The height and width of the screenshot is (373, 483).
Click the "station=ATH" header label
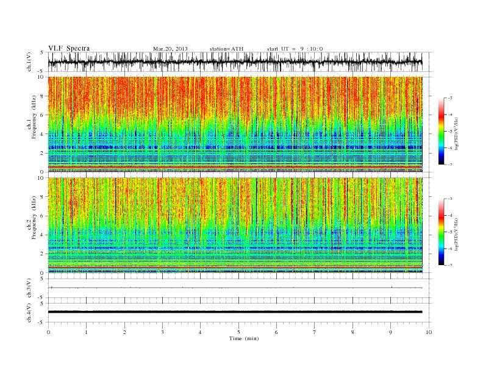pos(226,49)
